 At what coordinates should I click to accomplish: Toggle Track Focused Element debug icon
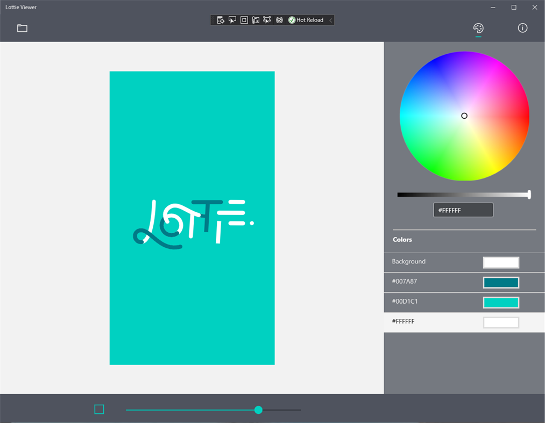tap(267, 20)
